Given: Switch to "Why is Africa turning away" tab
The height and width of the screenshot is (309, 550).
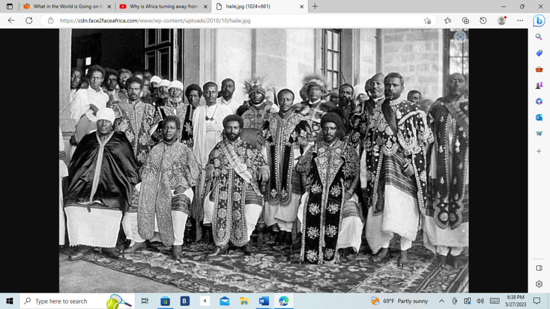Looking at the screenshot, I should point(161,7).
